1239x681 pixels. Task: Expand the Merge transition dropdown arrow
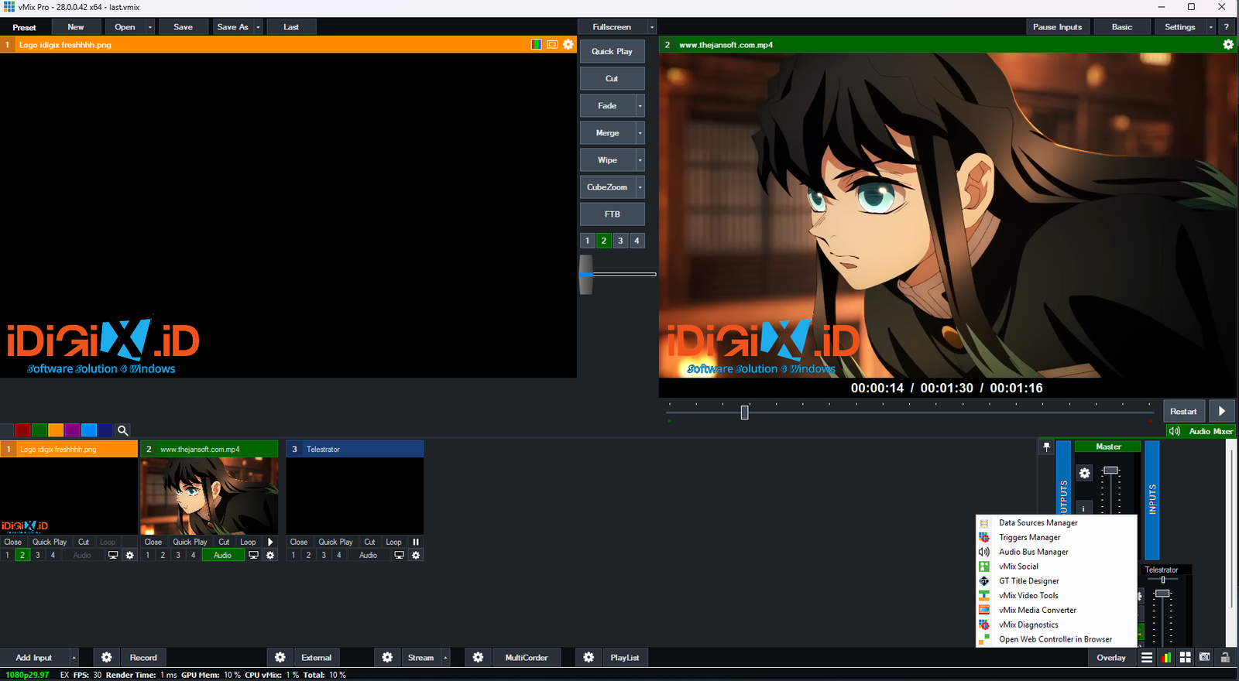click(640, 133)
